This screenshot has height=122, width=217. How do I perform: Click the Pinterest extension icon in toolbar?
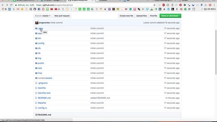pyautogui.click(x=180, y=5)
